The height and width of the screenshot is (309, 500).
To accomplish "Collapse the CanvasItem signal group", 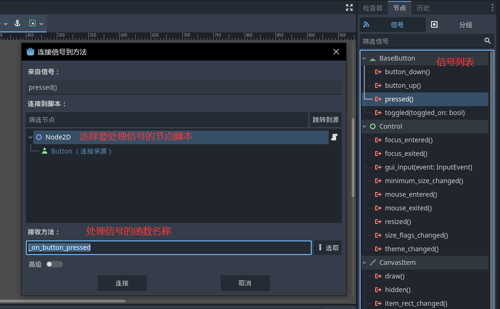I will point(364,263).
